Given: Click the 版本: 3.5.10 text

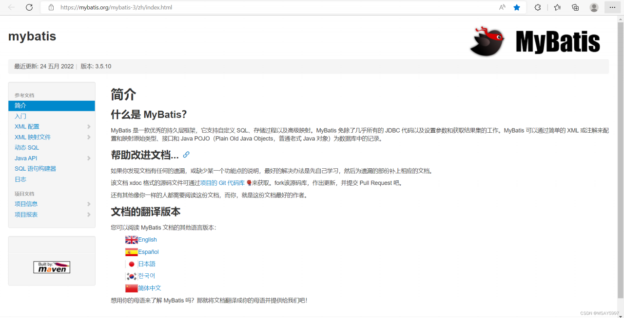Looking at the screenshot, I should pos(96,66).
